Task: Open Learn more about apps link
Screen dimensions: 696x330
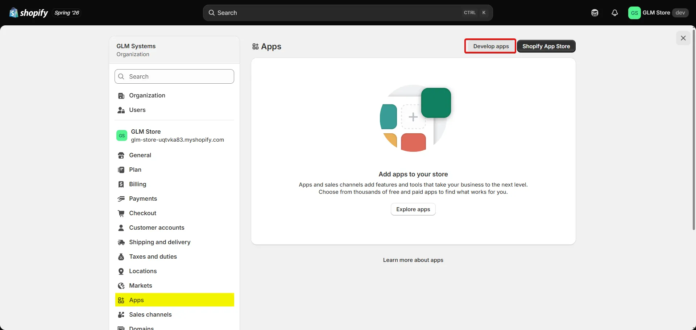Action: click(413, 260)
